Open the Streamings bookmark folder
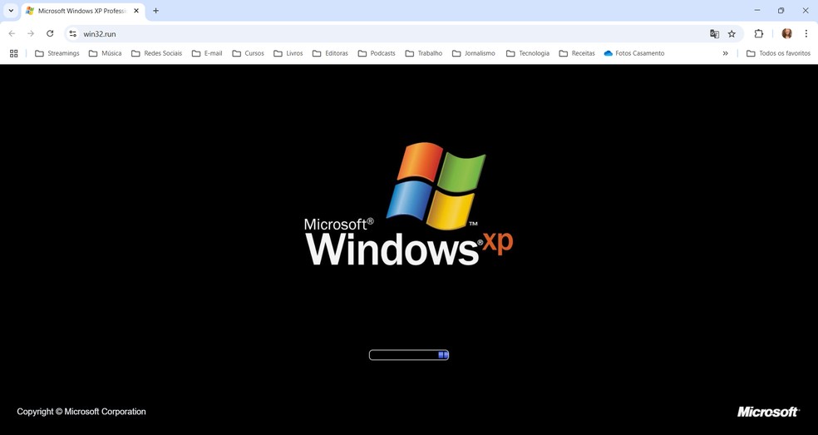The width and height of the screenshot is (818, 435). coord(57,53)
